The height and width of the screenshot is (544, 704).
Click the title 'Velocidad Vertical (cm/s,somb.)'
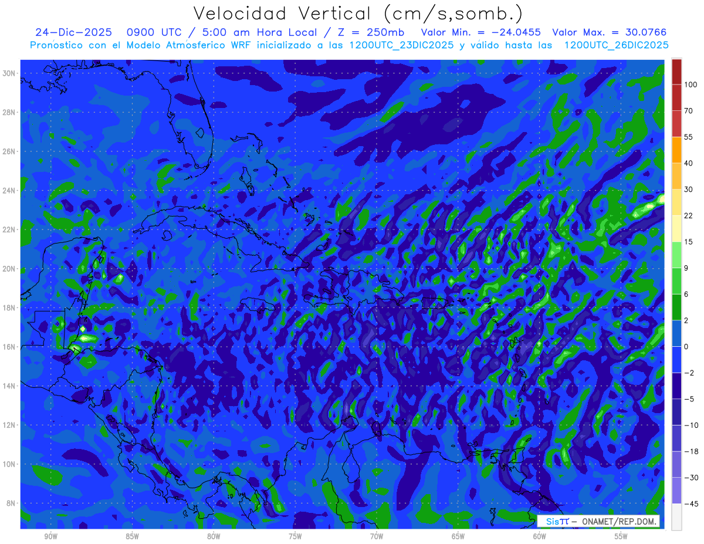pyautogui.click(x=358, y=13)
